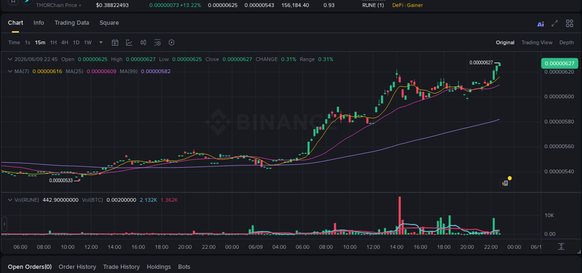Show Open Orders(0) tab
The width and height of the screenshot is (582, 273).
30,267
